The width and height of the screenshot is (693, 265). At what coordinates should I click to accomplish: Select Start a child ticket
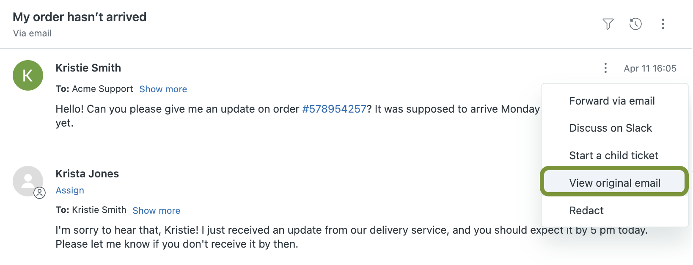pos(613,155)
